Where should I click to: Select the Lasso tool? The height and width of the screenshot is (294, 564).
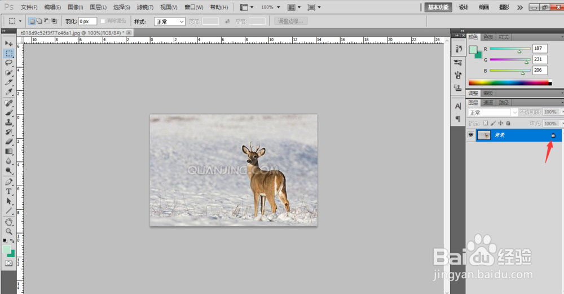click(x=9, y=63)
